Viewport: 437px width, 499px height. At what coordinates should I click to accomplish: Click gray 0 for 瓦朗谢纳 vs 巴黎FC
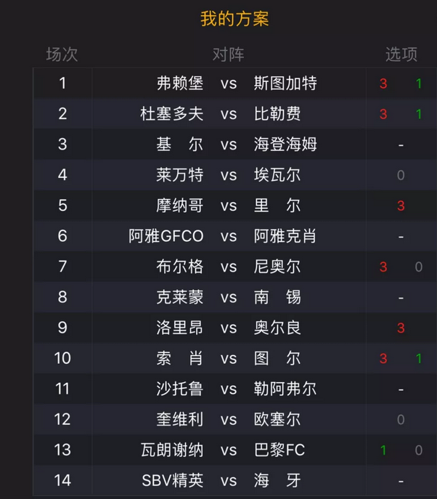[x=419, y=450]
